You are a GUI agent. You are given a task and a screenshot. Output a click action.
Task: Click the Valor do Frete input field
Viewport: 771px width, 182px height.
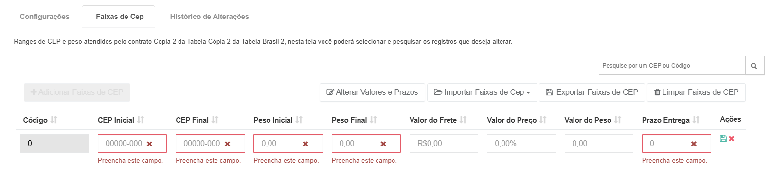444,144
